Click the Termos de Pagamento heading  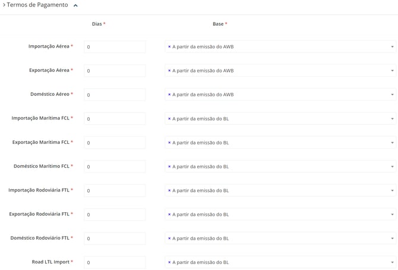[37, 5]
